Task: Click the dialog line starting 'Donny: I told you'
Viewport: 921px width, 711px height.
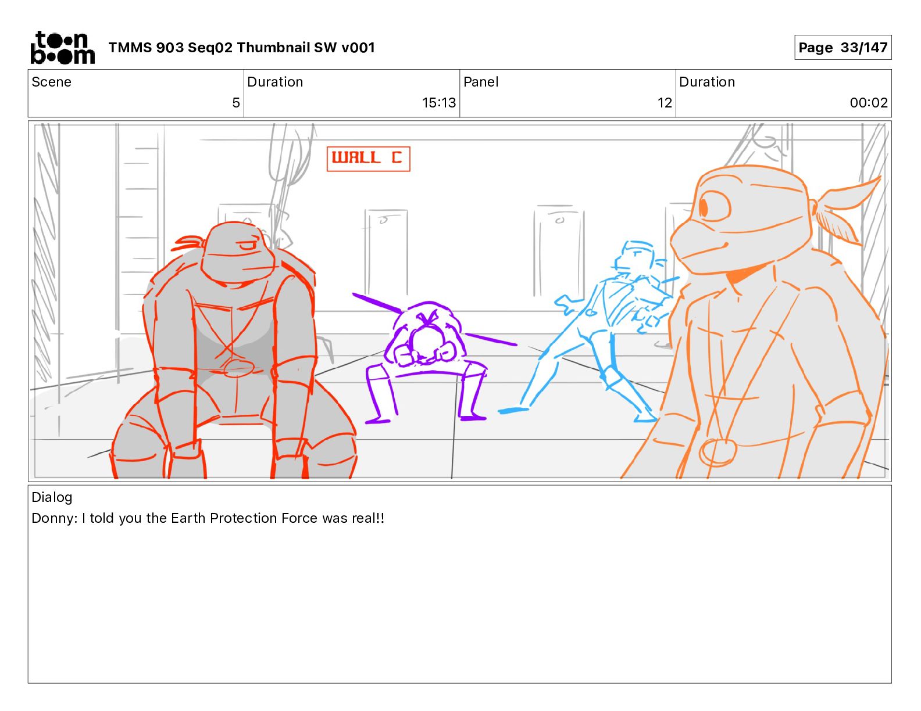Action: 208,518
